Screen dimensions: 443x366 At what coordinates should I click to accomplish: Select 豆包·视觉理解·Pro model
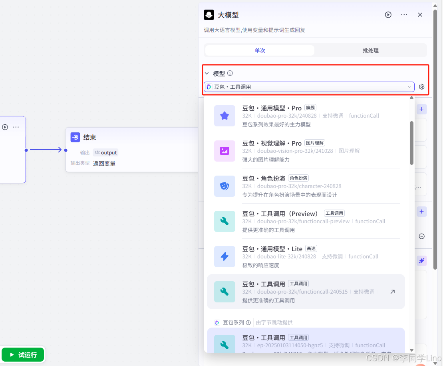coord(306,151)
